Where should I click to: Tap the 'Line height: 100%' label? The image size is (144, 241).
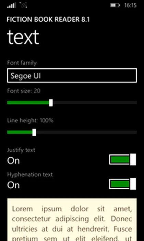30,120
